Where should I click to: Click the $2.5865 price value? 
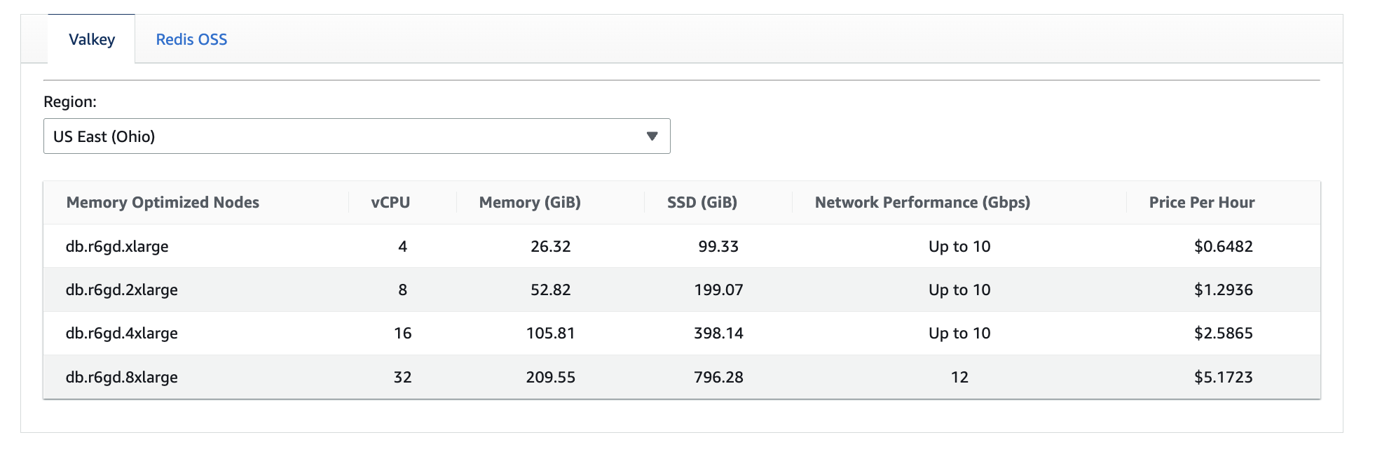(1223, 333)
